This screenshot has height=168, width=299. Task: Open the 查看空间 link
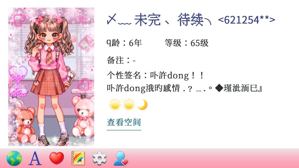point(124,122)
